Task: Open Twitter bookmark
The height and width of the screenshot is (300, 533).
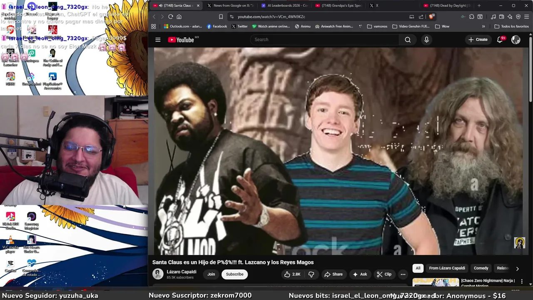Action: [x=239, y=26]
